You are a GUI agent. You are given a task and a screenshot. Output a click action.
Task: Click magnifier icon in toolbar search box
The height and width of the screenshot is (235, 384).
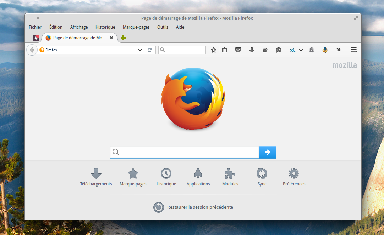click(163, 50)
